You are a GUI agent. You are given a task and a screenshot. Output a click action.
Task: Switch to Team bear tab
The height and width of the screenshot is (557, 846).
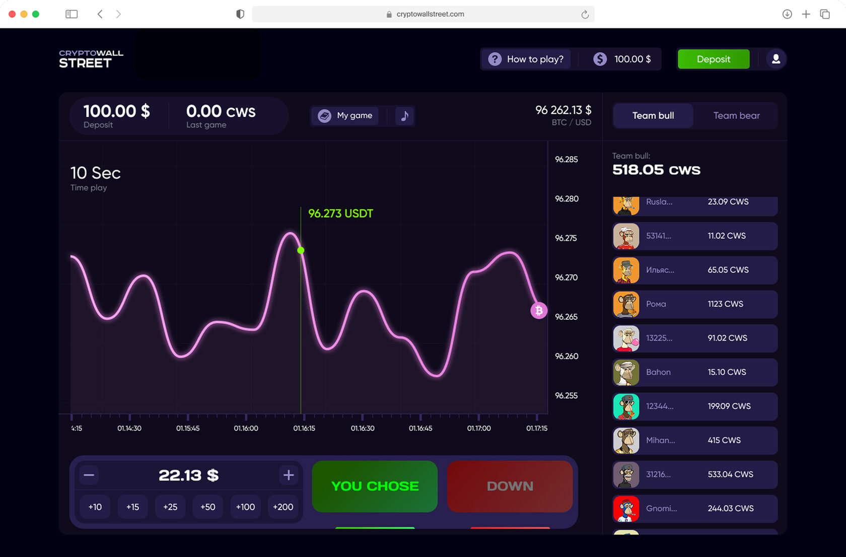[x=736, y=116]
